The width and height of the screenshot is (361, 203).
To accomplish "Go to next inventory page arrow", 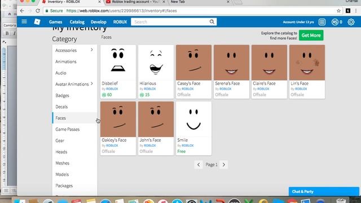I will click(223, 165).
